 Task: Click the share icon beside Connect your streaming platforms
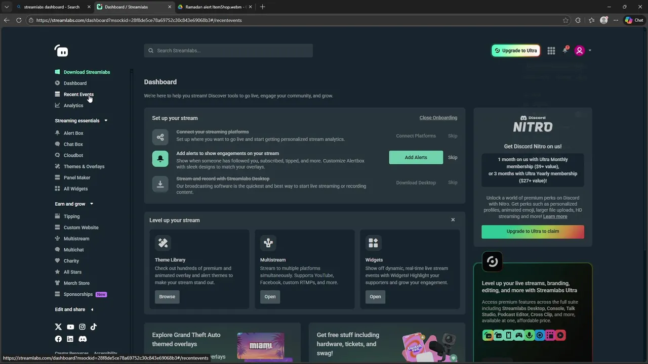(x=160, y=137)
